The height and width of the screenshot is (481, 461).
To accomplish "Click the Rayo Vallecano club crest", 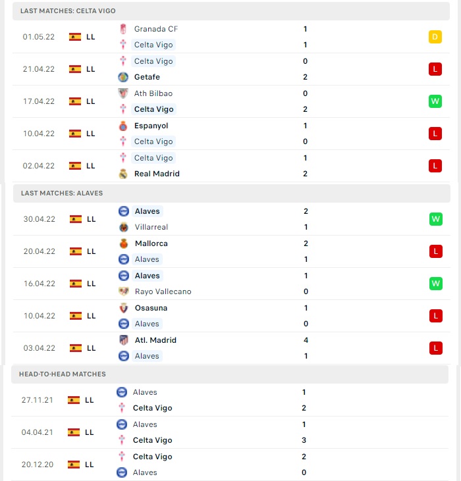I will click(x=124, y=291).
